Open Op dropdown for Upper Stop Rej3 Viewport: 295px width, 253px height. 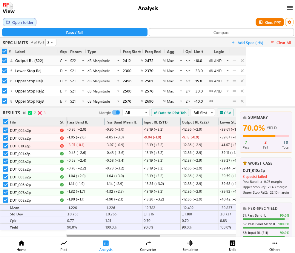(x=188, y=101)
